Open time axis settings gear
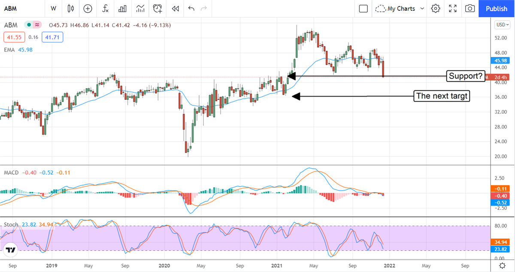Screen dimensions: 515x272 coord(502,266)
